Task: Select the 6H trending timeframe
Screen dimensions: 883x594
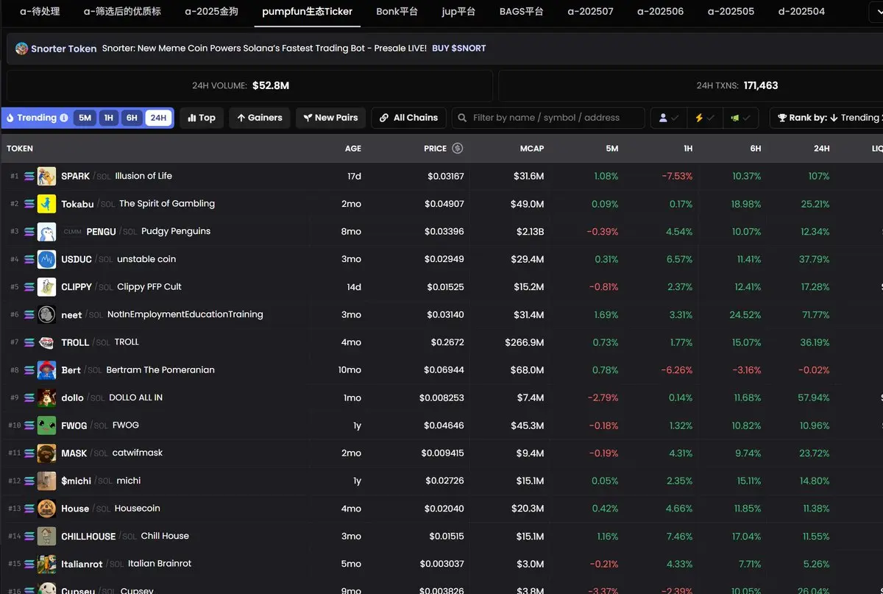Action: (x=132, y=118)
